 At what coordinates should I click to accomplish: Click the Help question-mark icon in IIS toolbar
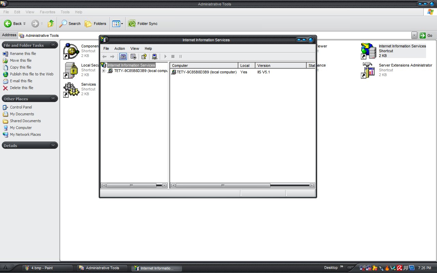pos(144,57)
